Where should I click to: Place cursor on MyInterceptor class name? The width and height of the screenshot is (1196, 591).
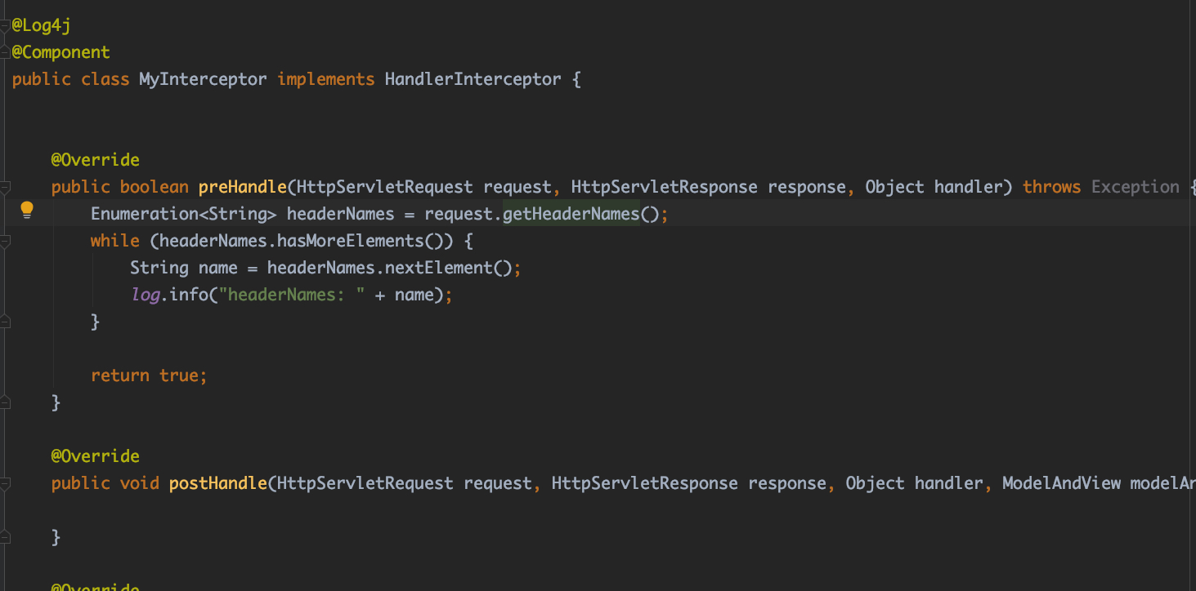tap(203, 79)
